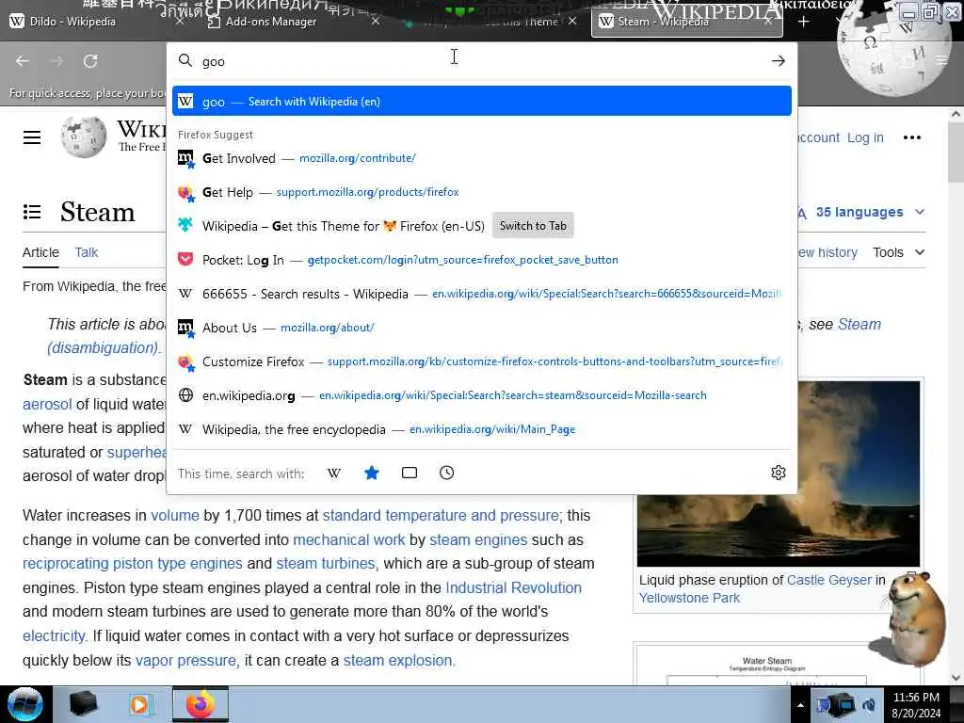Image resolution: width=964 pixels, height=723 pixels.
Task: Switch to Add-ons Manager tab
Action: [270, 22]
